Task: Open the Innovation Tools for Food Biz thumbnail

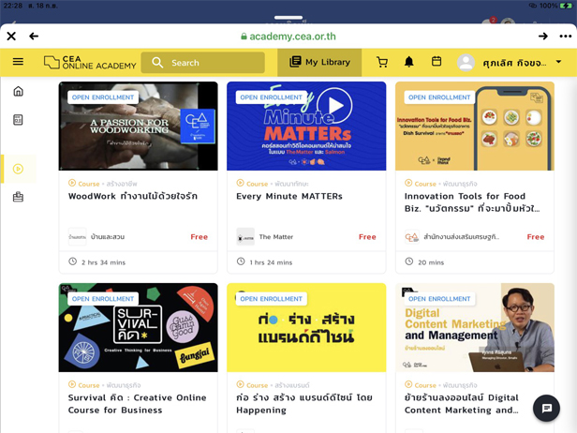Action: click(x=475, y=126)
